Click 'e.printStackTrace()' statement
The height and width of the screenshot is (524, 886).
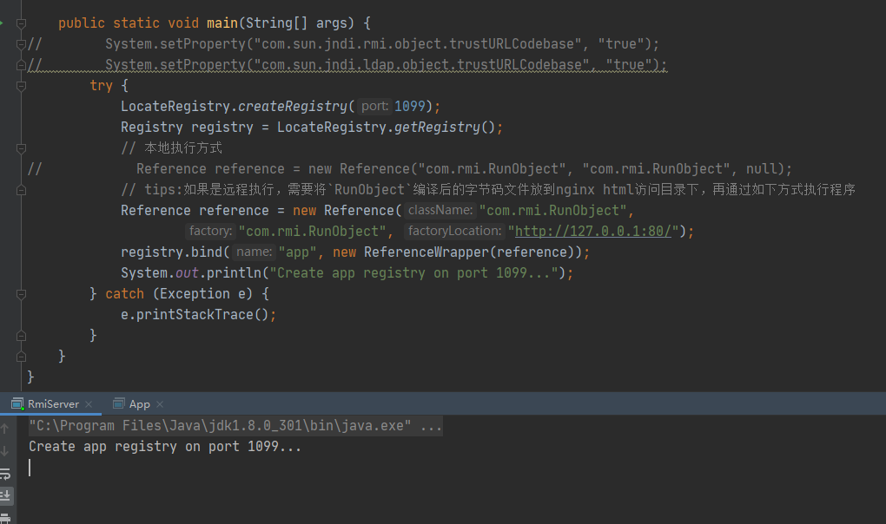[x=198, y=315]
